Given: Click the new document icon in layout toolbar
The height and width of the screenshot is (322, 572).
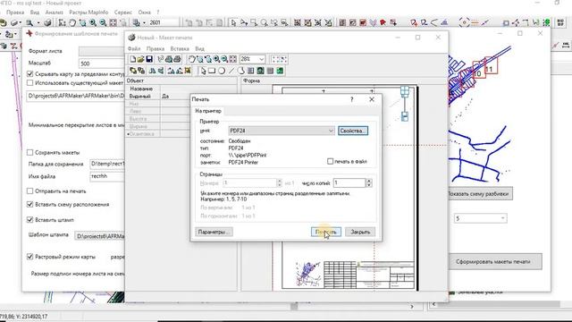Looking at the screenshot, I should (x=133, y=59).
